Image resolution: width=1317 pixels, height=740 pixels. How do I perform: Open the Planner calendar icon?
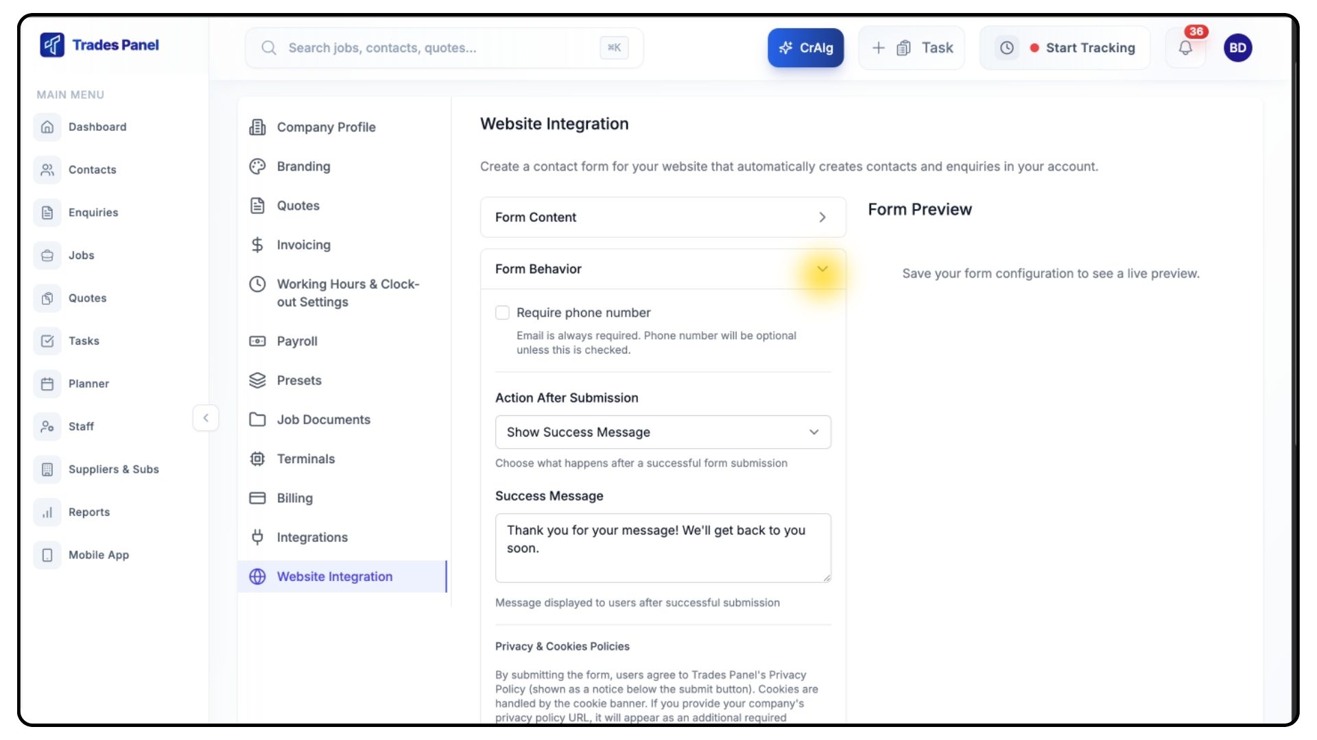click(47, 384)
